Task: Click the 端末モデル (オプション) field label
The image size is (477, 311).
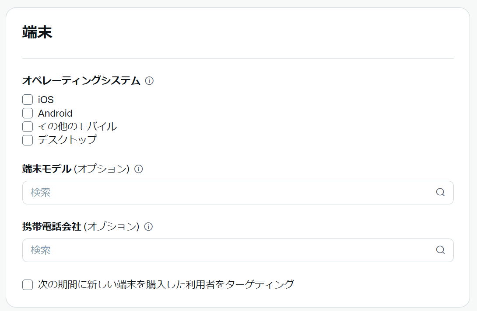Action: coord(76,169)
